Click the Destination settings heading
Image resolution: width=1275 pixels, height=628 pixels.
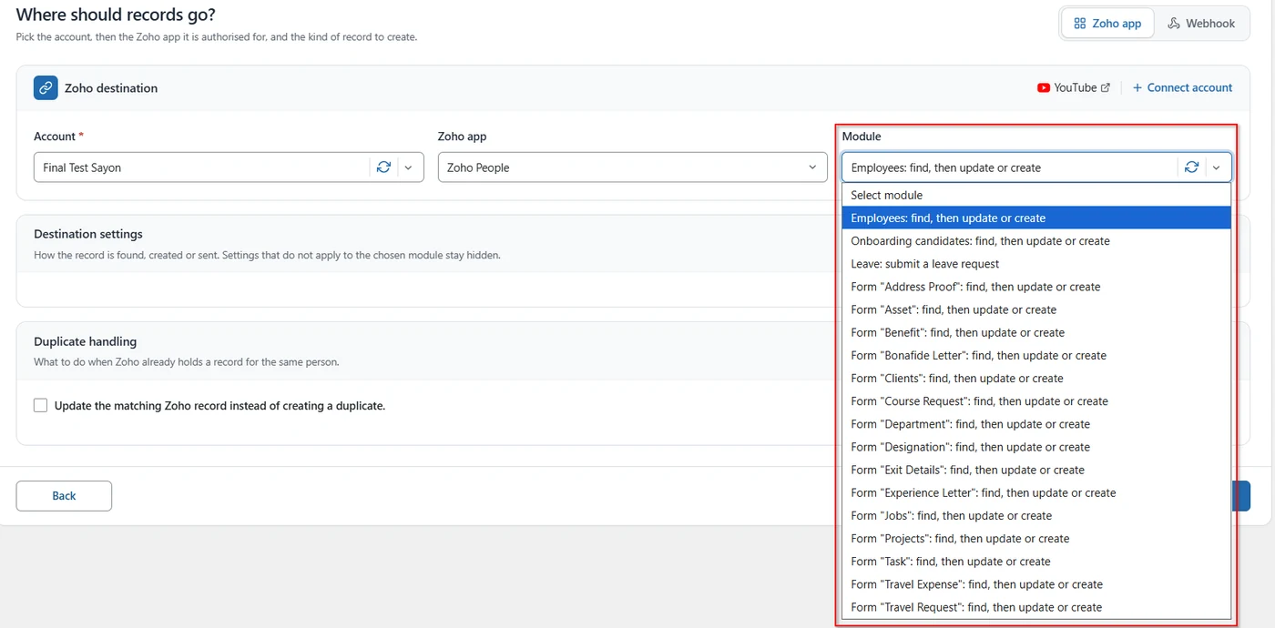pos(88,234)
